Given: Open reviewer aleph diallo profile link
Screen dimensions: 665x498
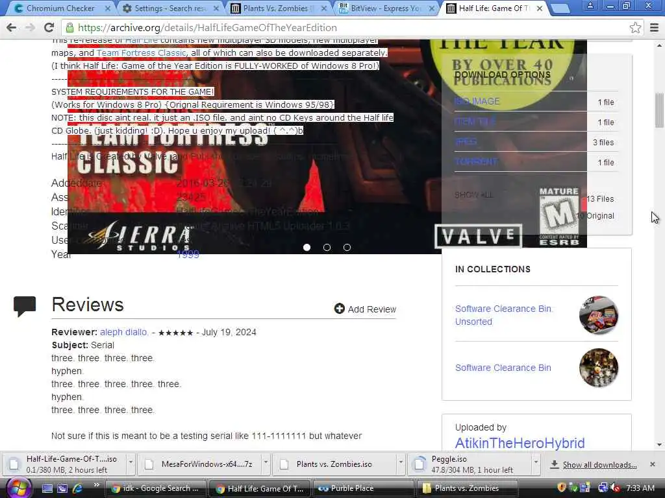Looking at the screenshot, I should (123, 332).
